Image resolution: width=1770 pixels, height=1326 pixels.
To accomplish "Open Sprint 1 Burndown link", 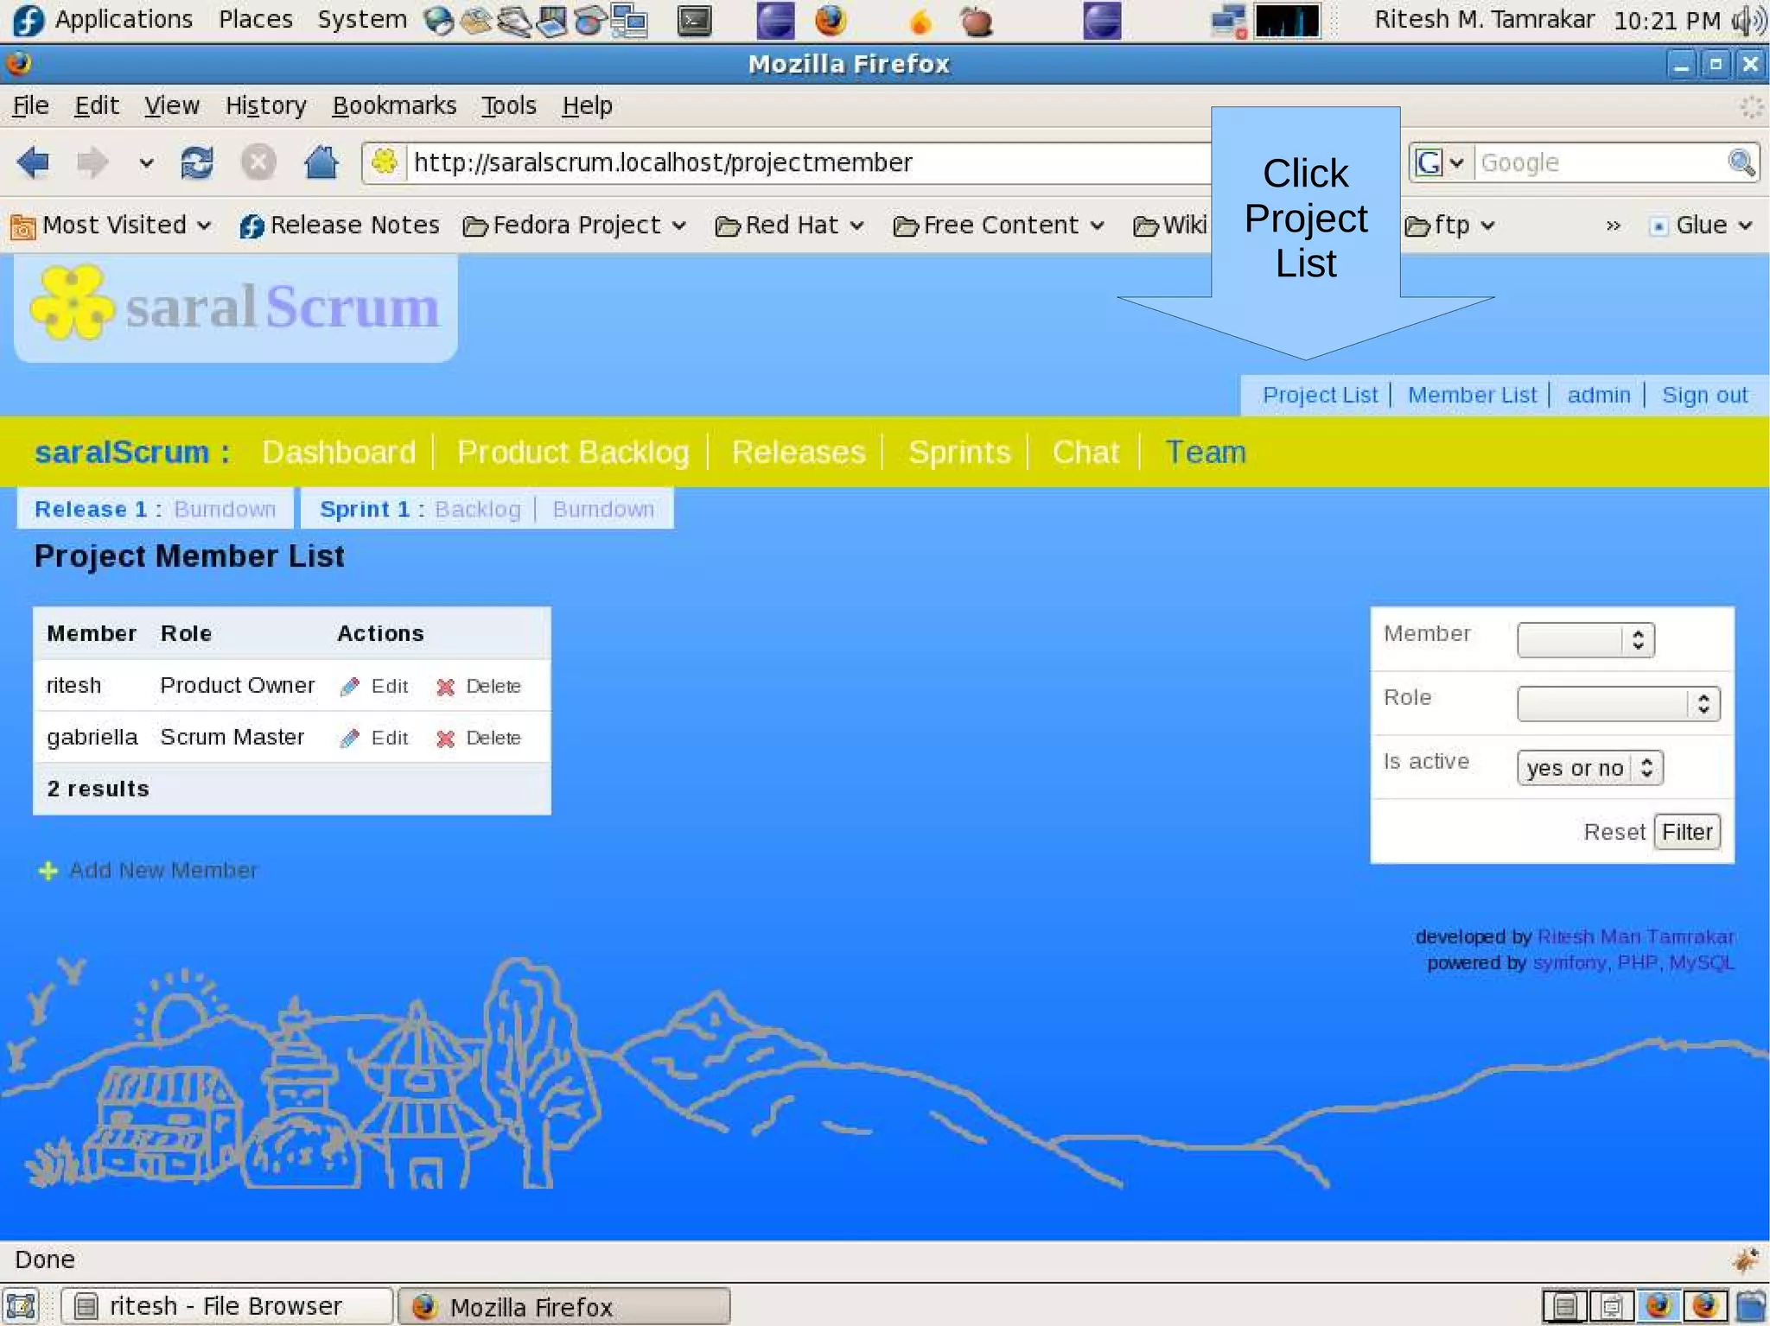I will (603, 510).
